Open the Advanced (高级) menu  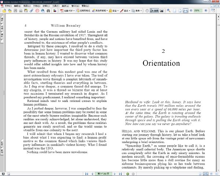coord(65,6)
